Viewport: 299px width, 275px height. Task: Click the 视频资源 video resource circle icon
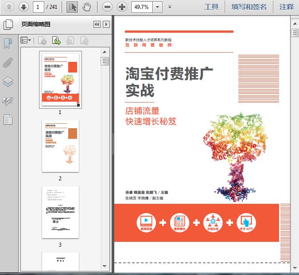[146, 222]
